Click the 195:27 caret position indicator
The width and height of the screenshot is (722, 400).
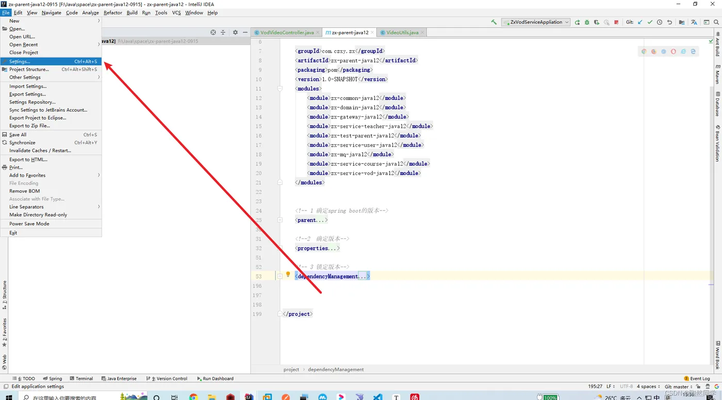pyautogui.click(x=595, y=387)
